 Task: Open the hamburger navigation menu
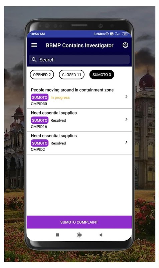(34, 45)
